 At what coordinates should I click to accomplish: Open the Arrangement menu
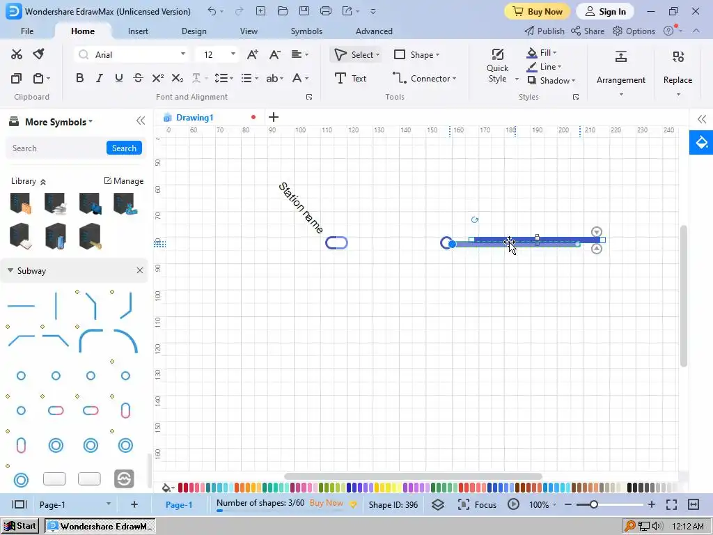coord(620,72)
